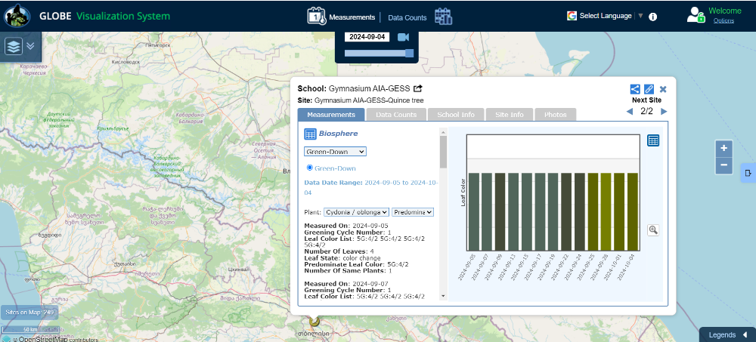Screen dimensions: 756x342
Task: Open the data table icon beside the chart
Action: [654, 140]
